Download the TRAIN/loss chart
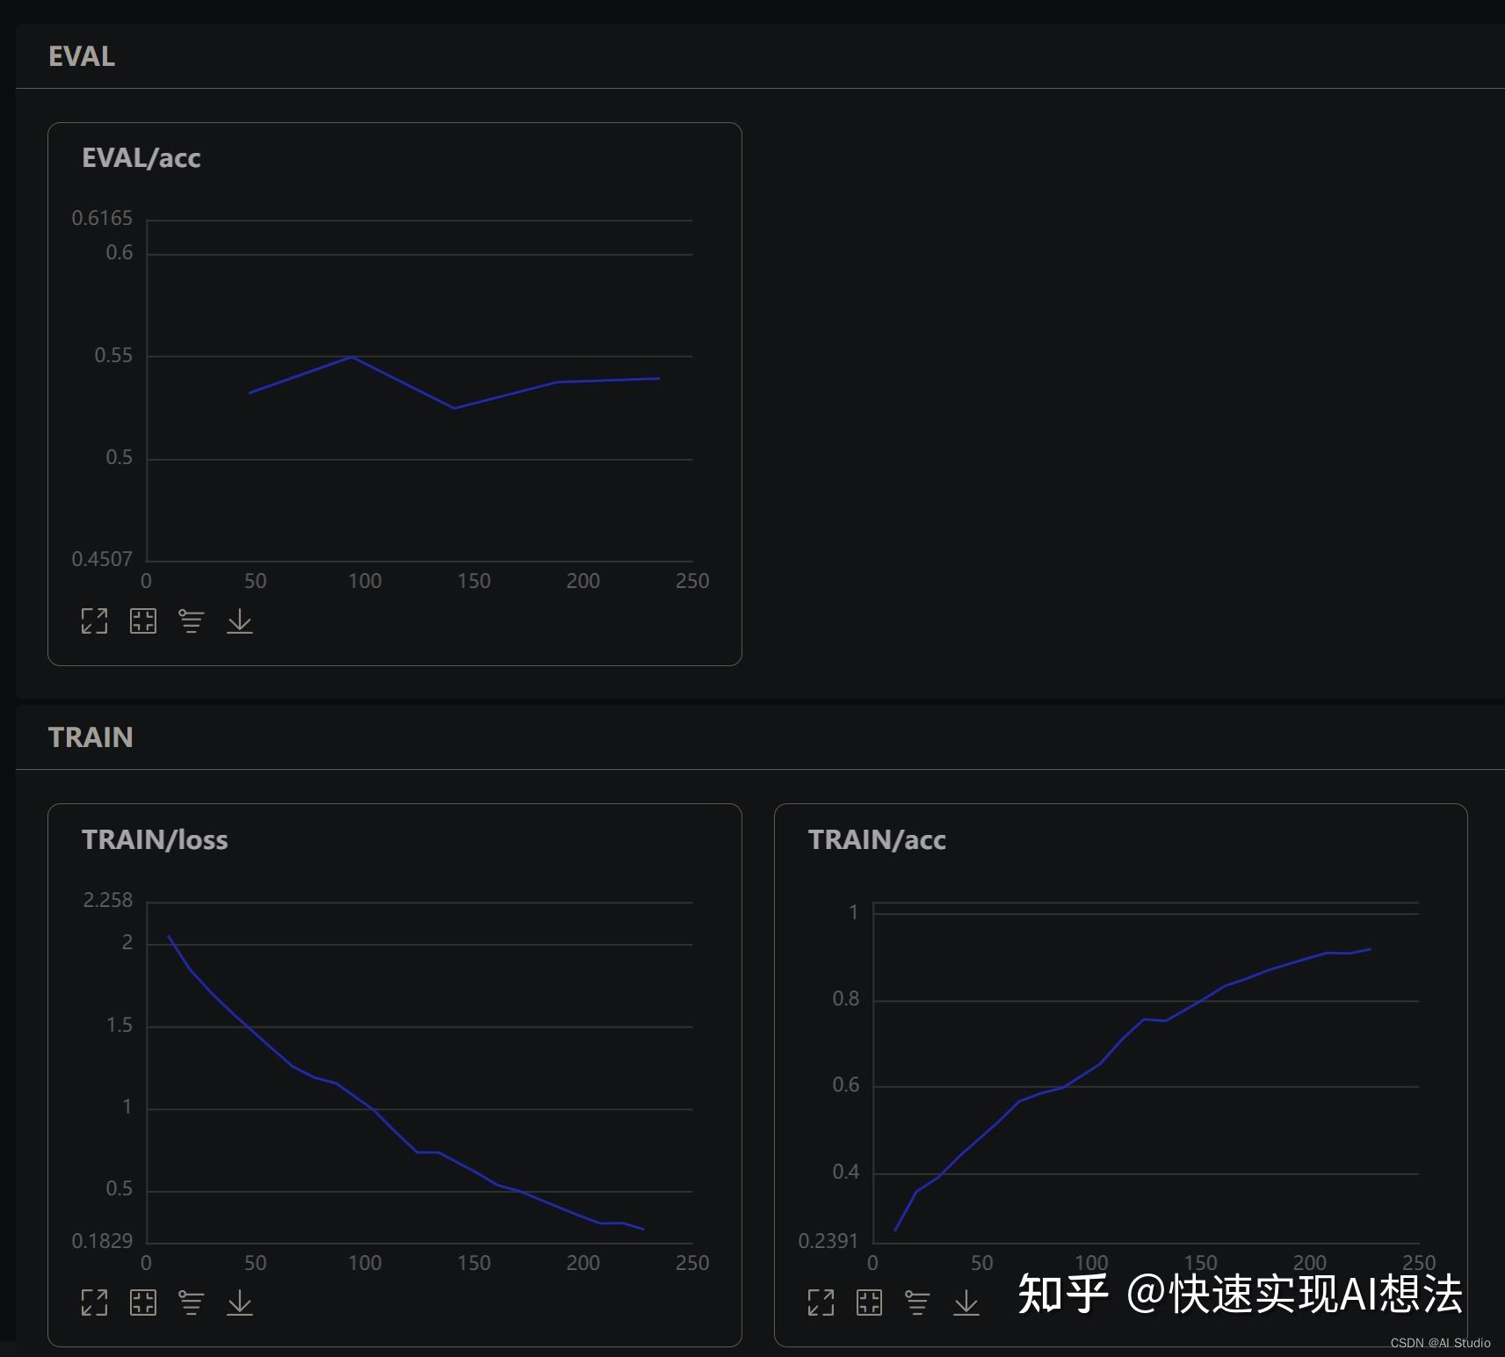 [x=240, y=1303]
